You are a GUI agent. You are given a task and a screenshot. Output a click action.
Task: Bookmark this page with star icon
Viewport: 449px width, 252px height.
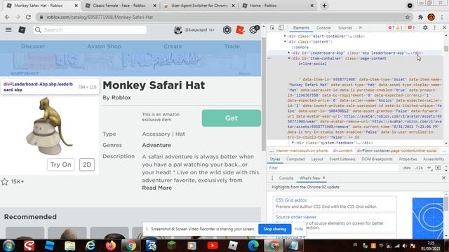tap(408, 17)
